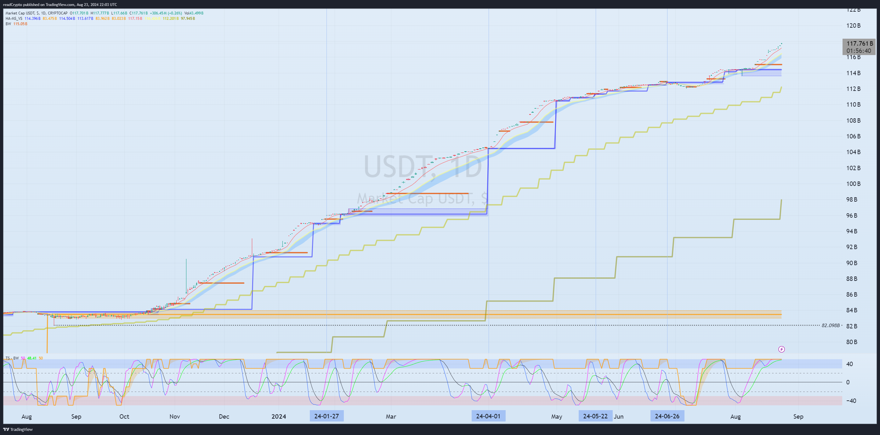Click the 110 B price axis label
Screen dimensions: 880x435
853,104
